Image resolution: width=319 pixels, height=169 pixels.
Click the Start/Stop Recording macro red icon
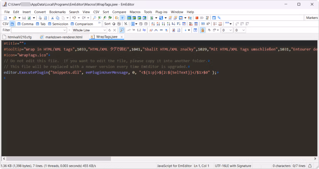click(197, 18)
